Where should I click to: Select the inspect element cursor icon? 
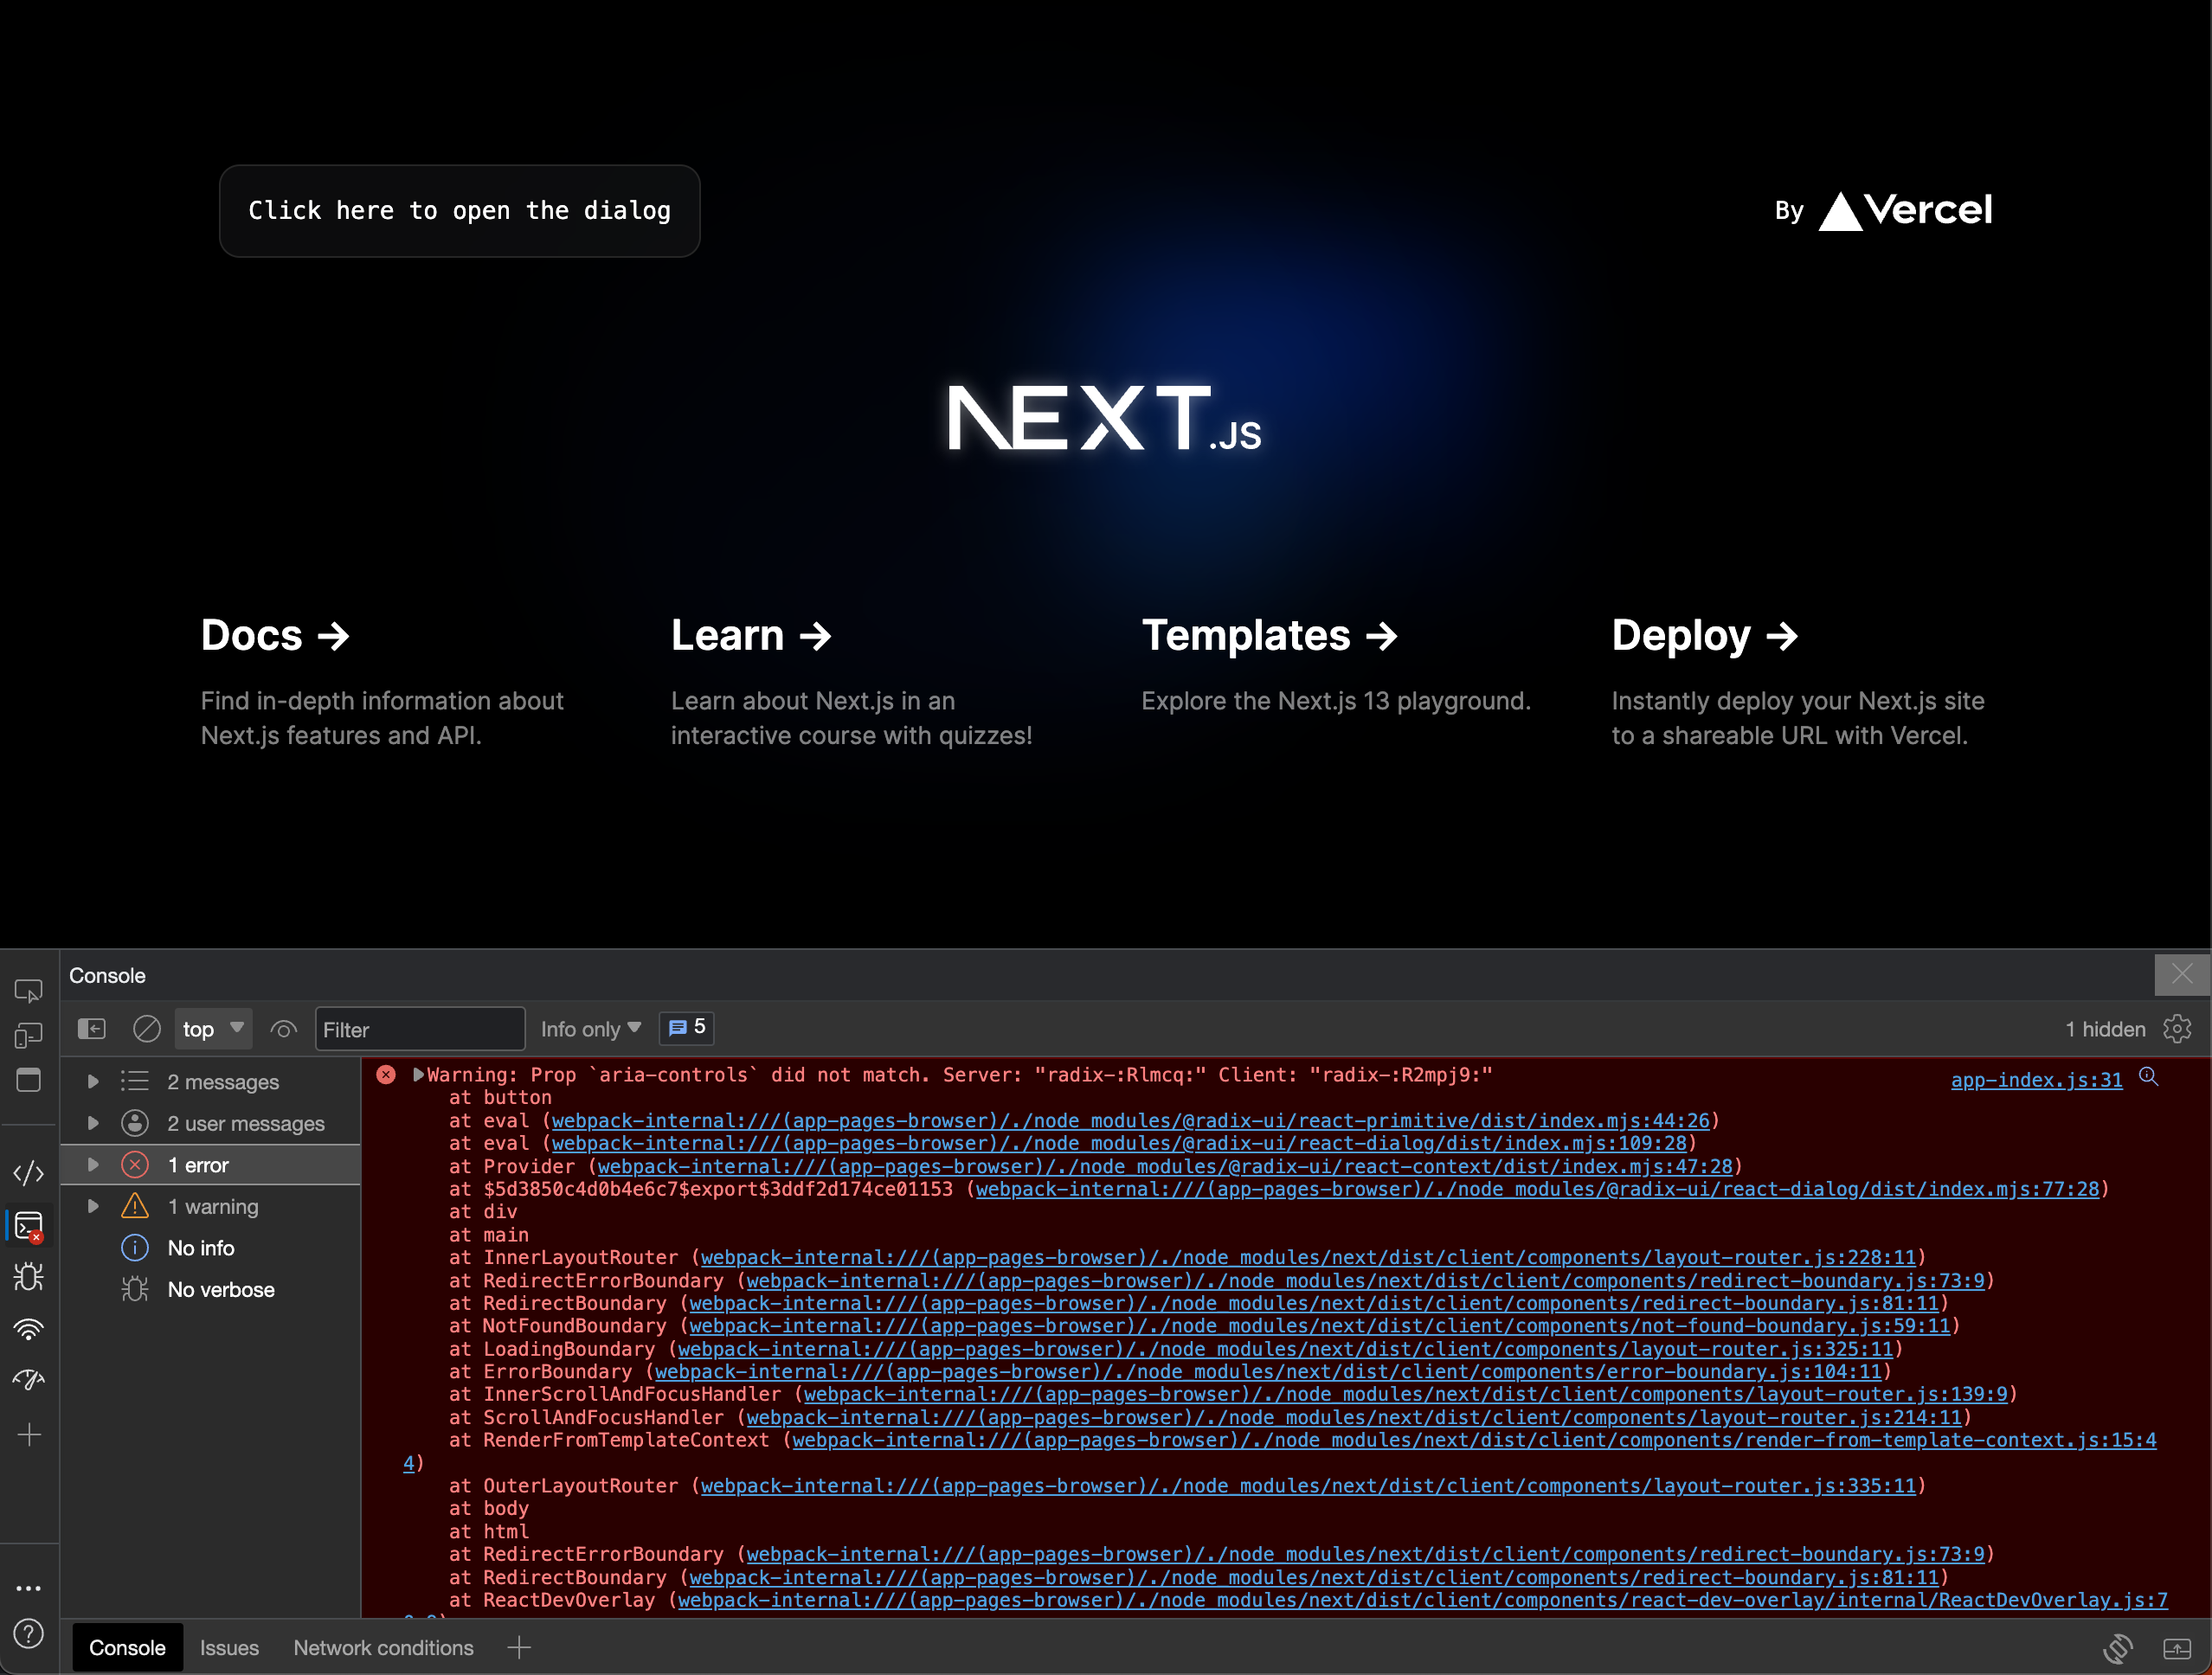click(29, 990)
